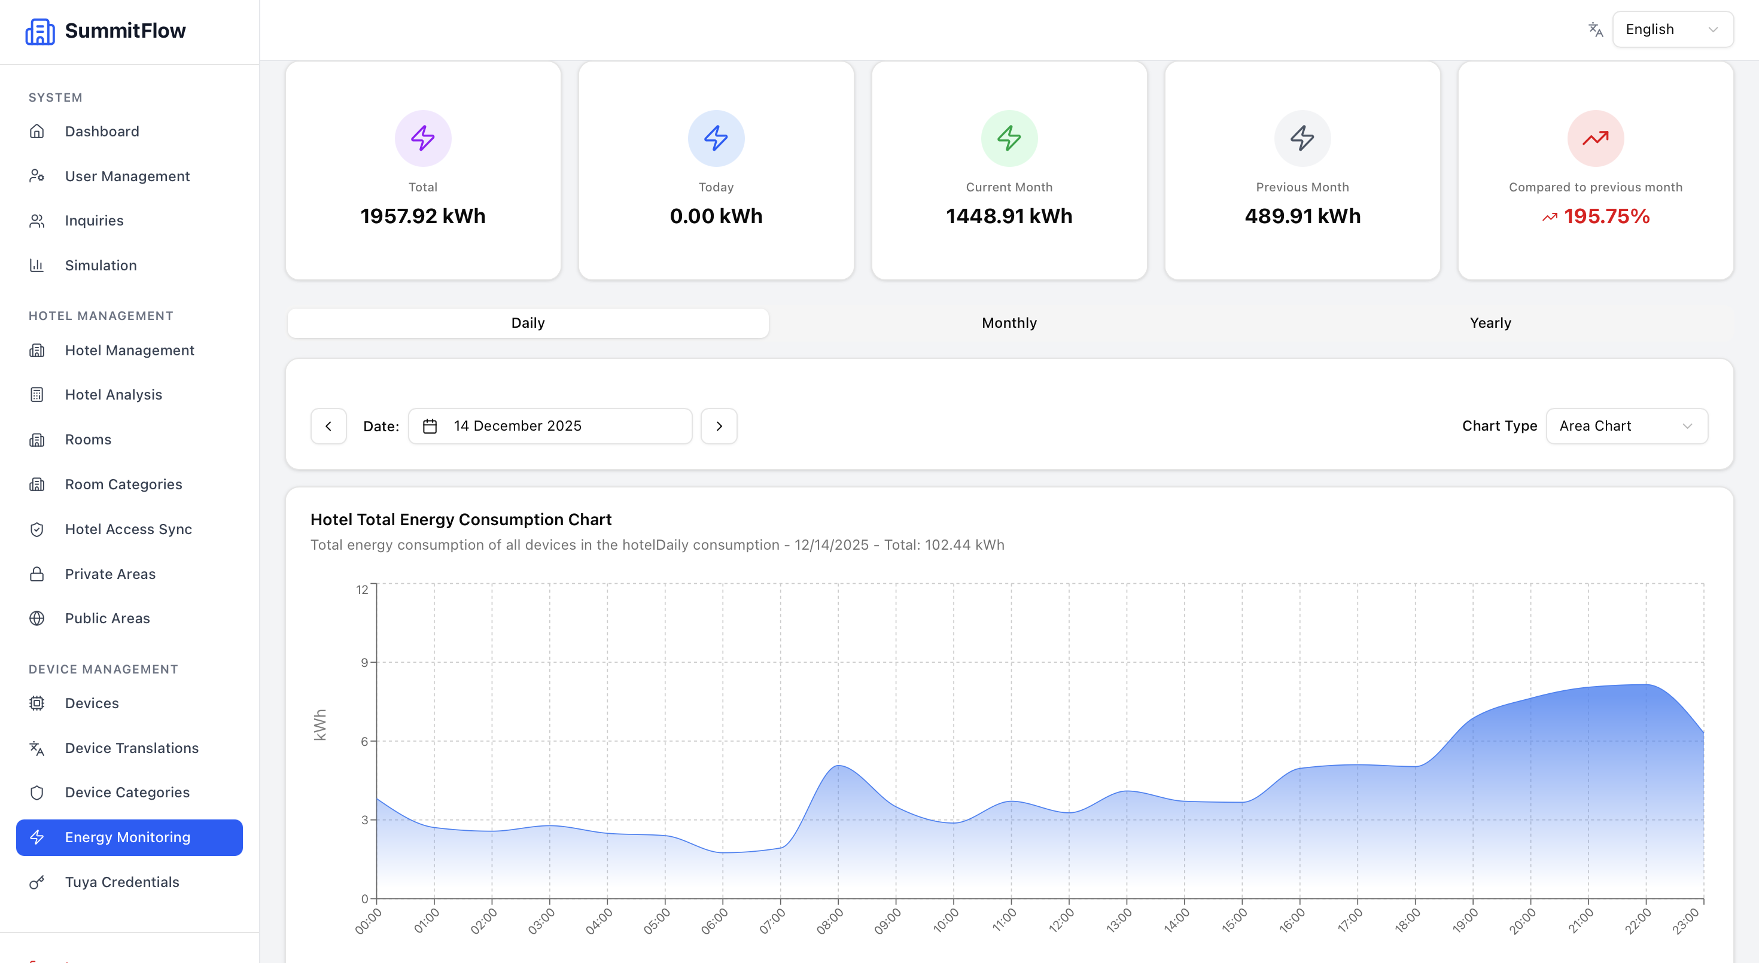Image resolution: width=1759 pixels, height=963 pixels.
Task: Click the key icon next to Tuya Credentials
Action: (37, 882)
